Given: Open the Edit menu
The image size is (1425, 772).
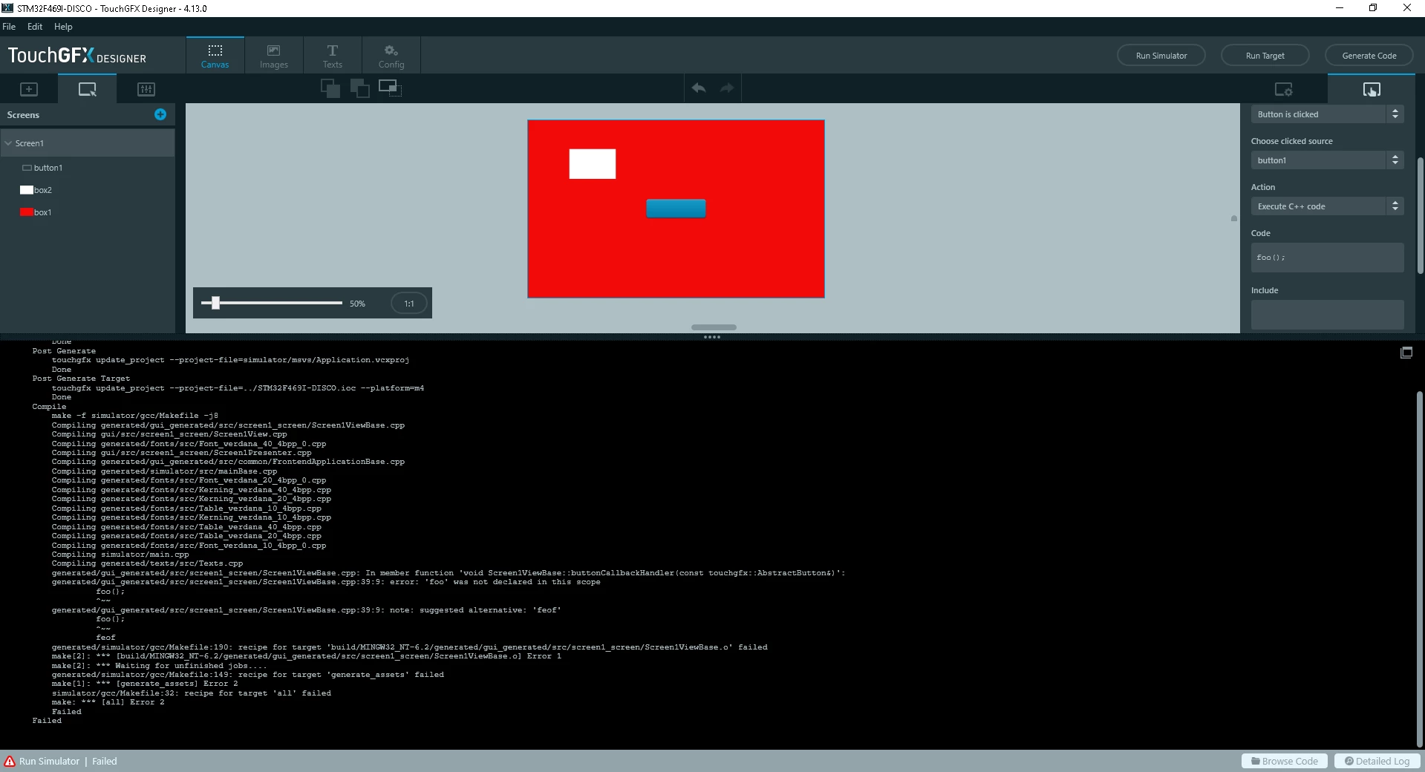Looking at the screenshot, I should point(35,27).
